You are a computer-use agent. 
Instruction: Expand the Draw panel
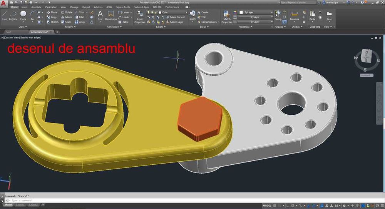[23, 27]
